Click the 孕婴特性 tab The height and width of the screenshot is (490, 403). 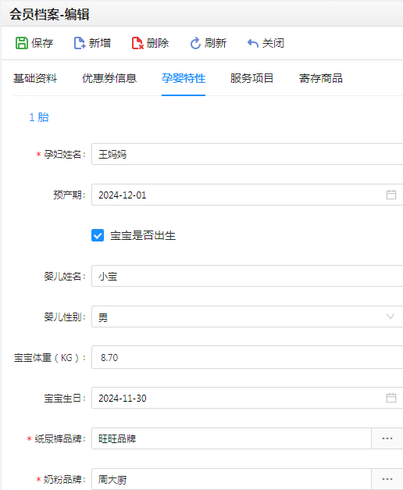(184, 78)
